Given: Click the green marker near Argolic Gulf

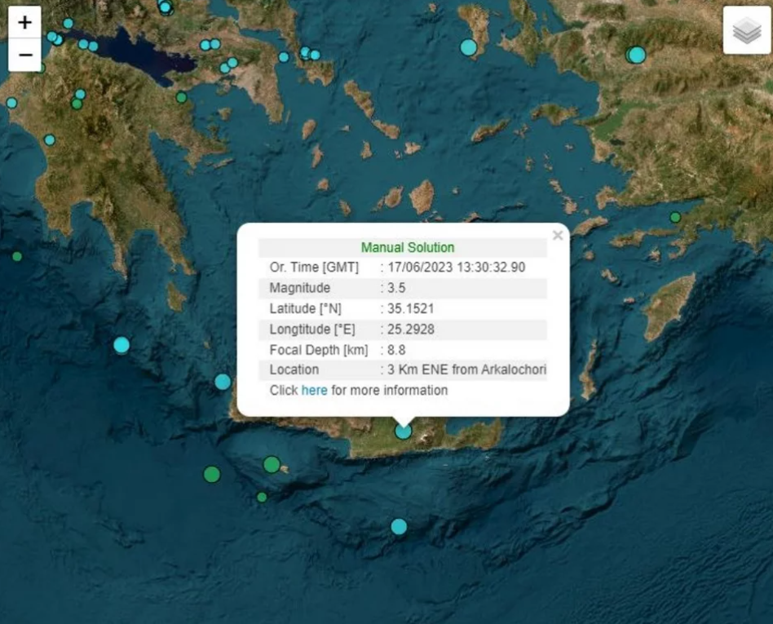Looking at the screenshot, I should pyautogui.click(x=181, y=98).
